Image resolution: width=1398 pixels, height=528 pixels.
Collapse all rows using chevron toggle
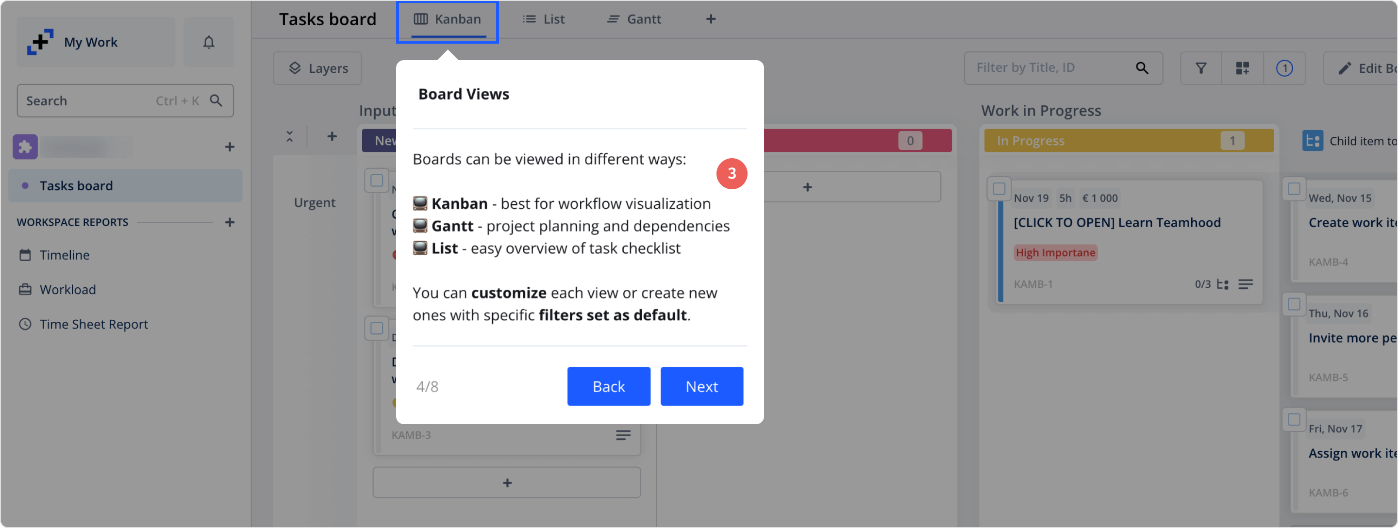(x=290, y=136)
